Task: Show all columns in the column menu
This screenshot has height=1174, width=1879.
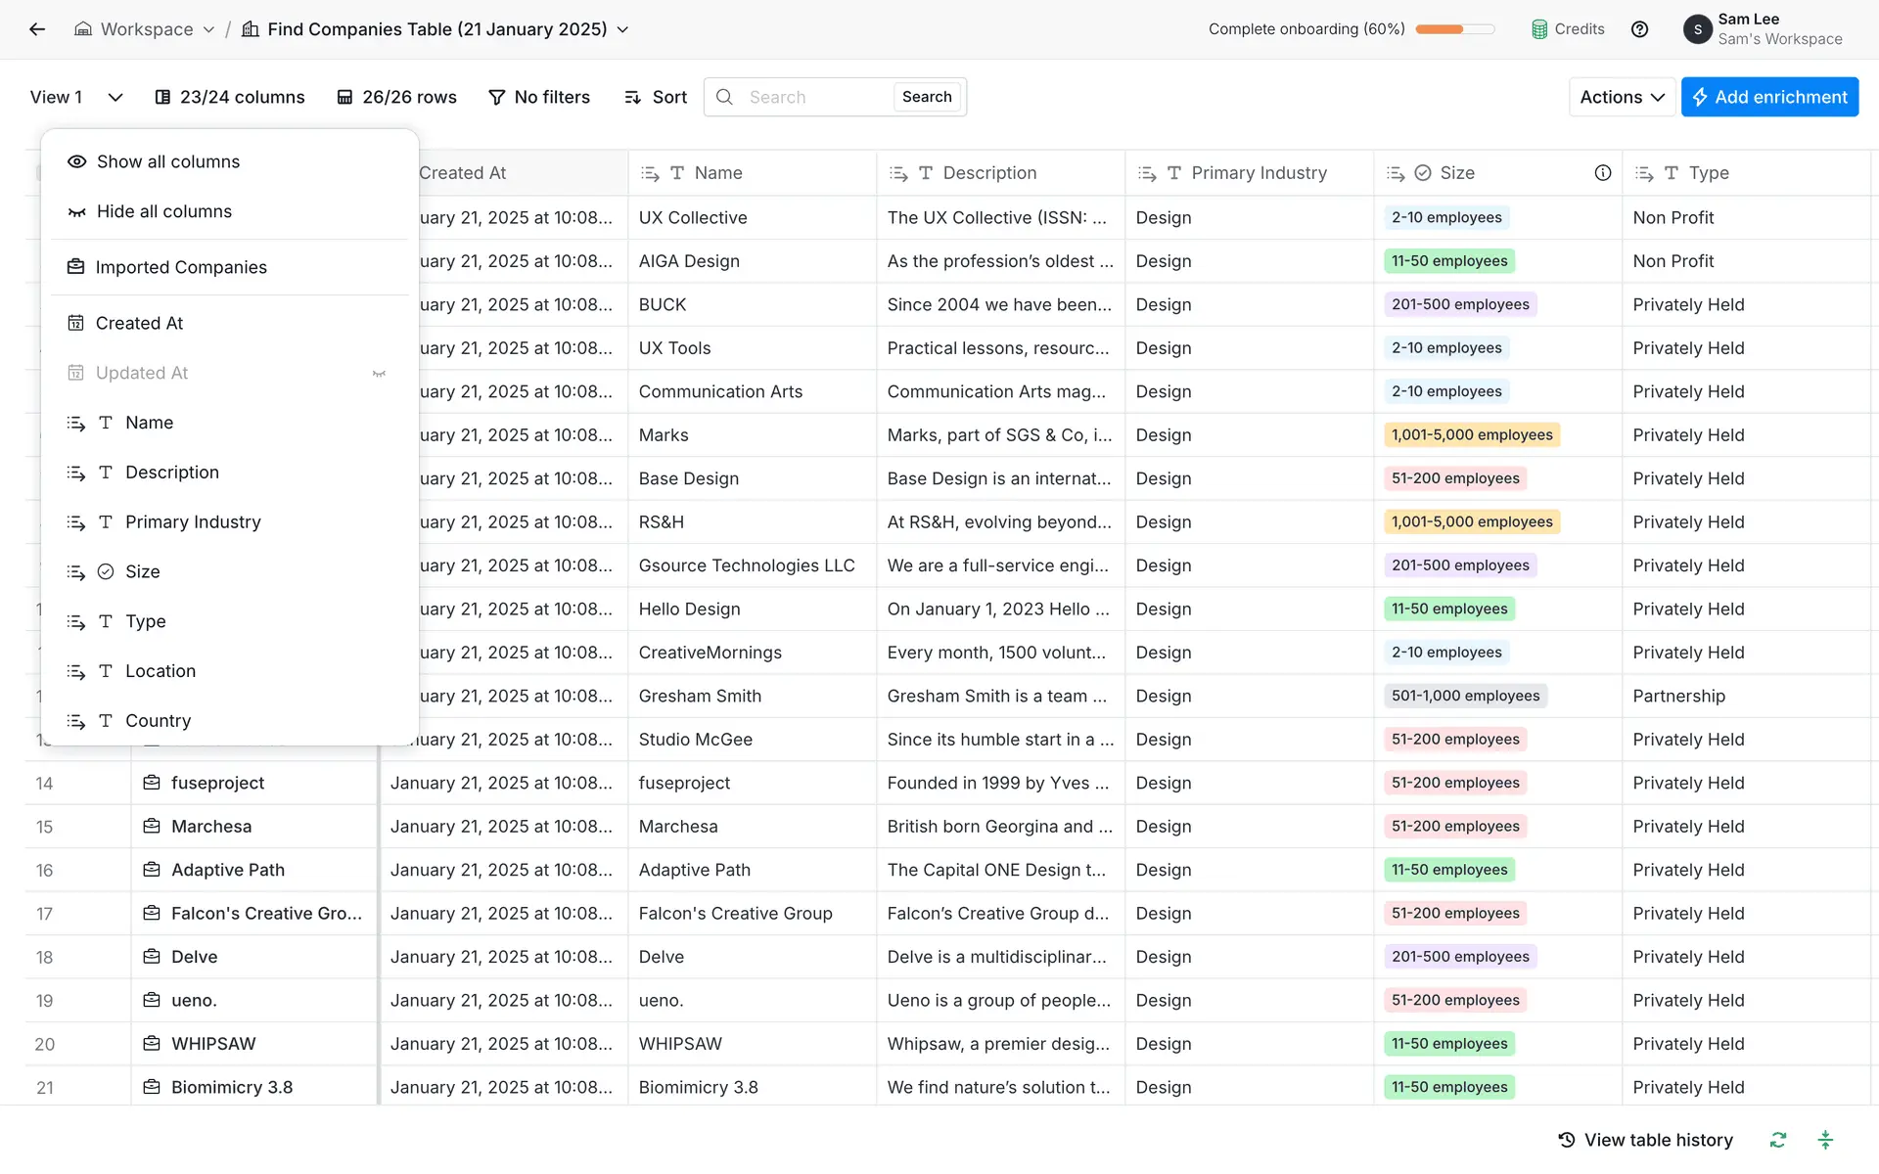Action: tap(167, 161)
